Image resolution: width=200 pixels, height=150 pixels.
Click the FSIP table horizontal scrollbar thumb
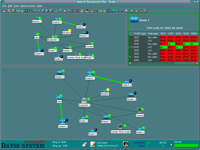[x=185, y=63]
